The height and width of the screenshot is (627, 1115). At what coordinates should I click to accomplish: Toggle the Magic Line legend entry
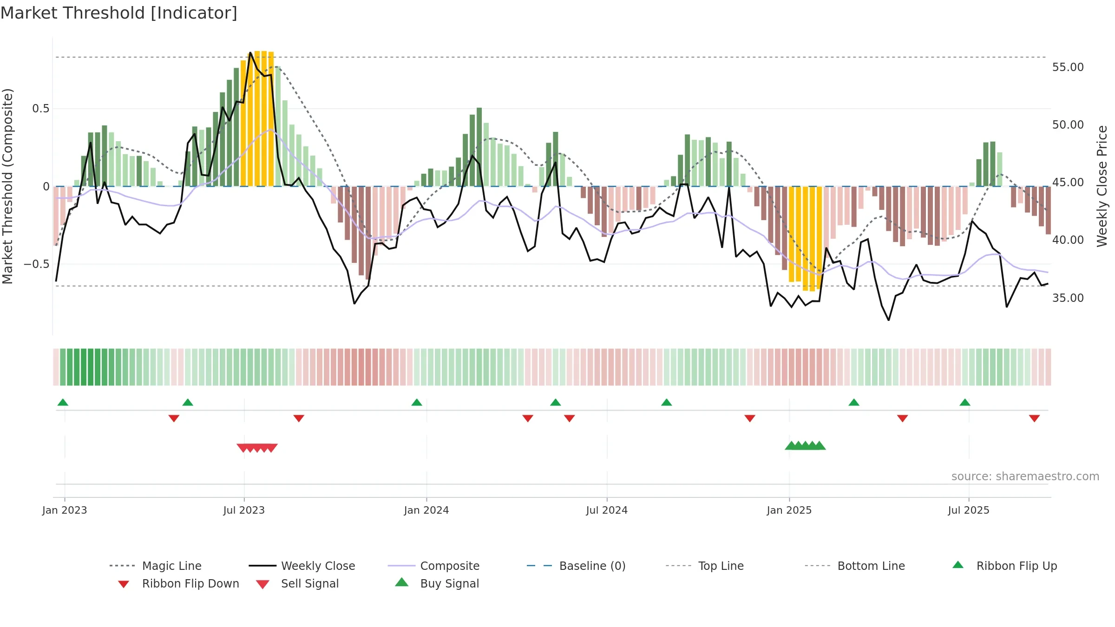155,566
